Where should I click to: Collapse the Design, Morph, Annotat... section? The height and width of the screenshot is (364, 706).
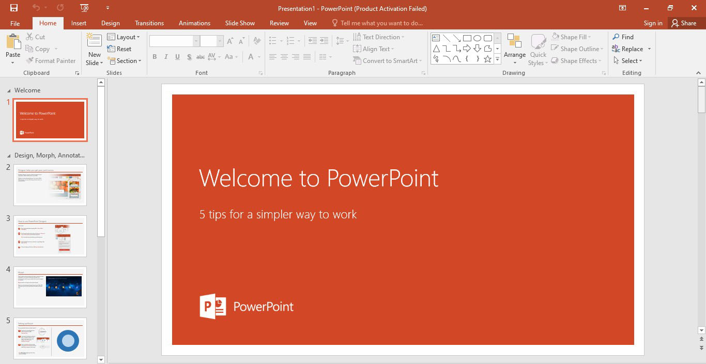(x=8, y=155)
